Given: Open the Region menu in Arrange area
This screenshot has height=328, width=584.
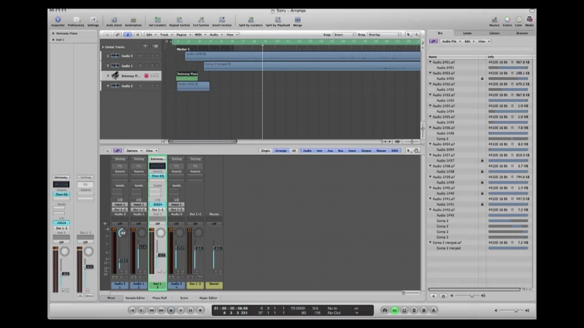Looking at the screenshot, I should tap(182, 34).
